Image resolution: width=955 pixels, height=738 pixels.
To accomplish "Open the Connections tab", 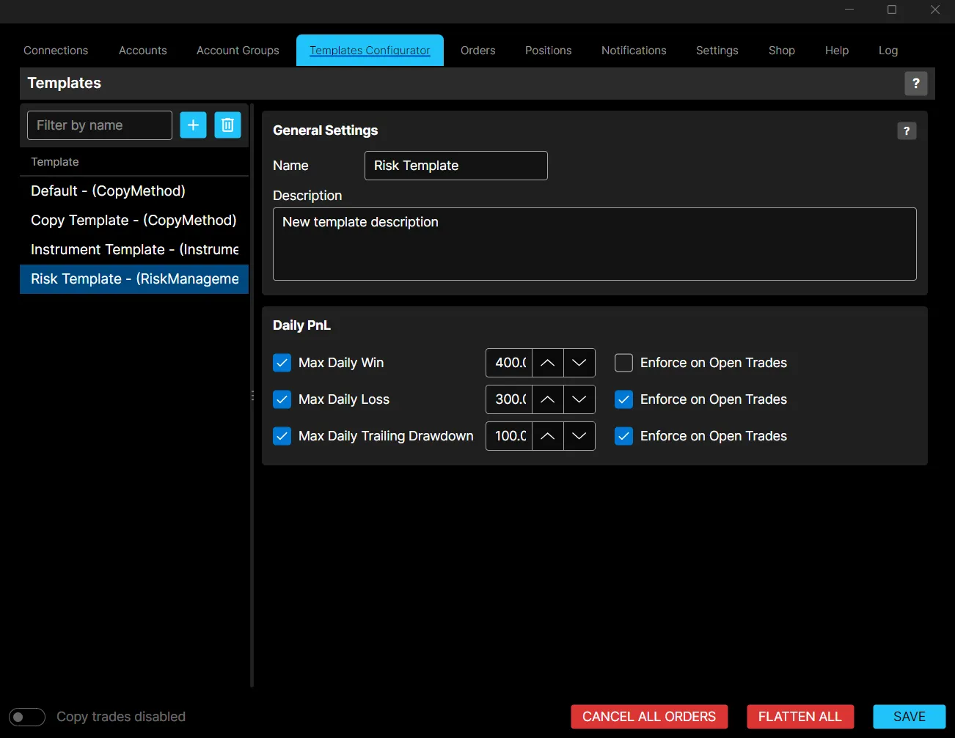I will click(56, 51).
